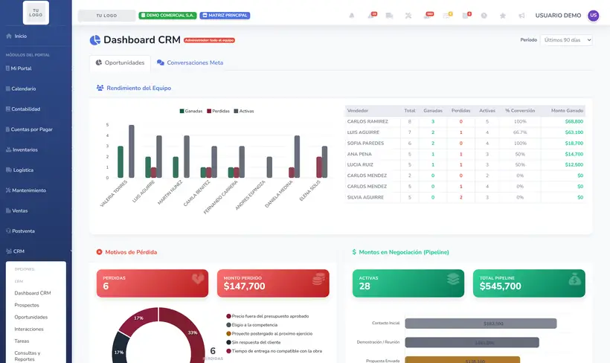Viewport: 610px width, 363px height.
Task: Toggle the Perdidas legend entry in chart
Action: click(218, 112)
